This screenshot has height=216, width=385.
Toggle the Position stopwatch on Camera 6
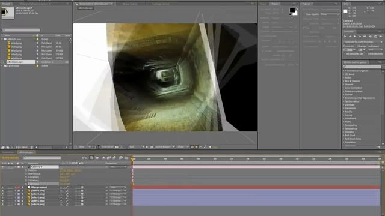[26, 170]
